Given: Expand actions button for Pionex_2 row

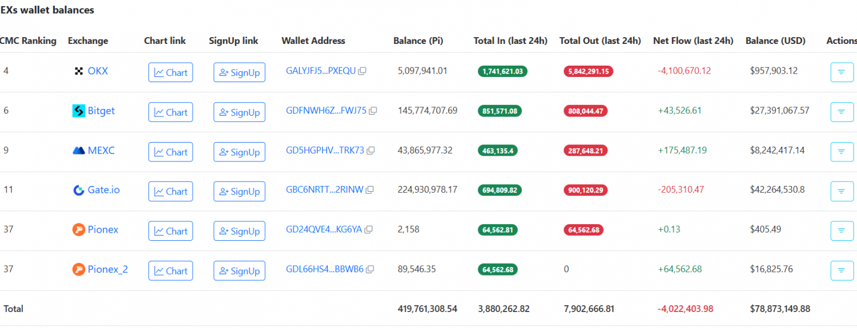Looking at the screenshot, I should tap(842, 270).
